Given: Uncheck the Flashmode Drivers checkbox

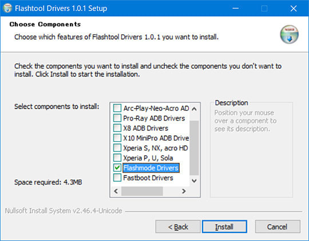Looking at the screenshot, I should (x=117, y=168).
